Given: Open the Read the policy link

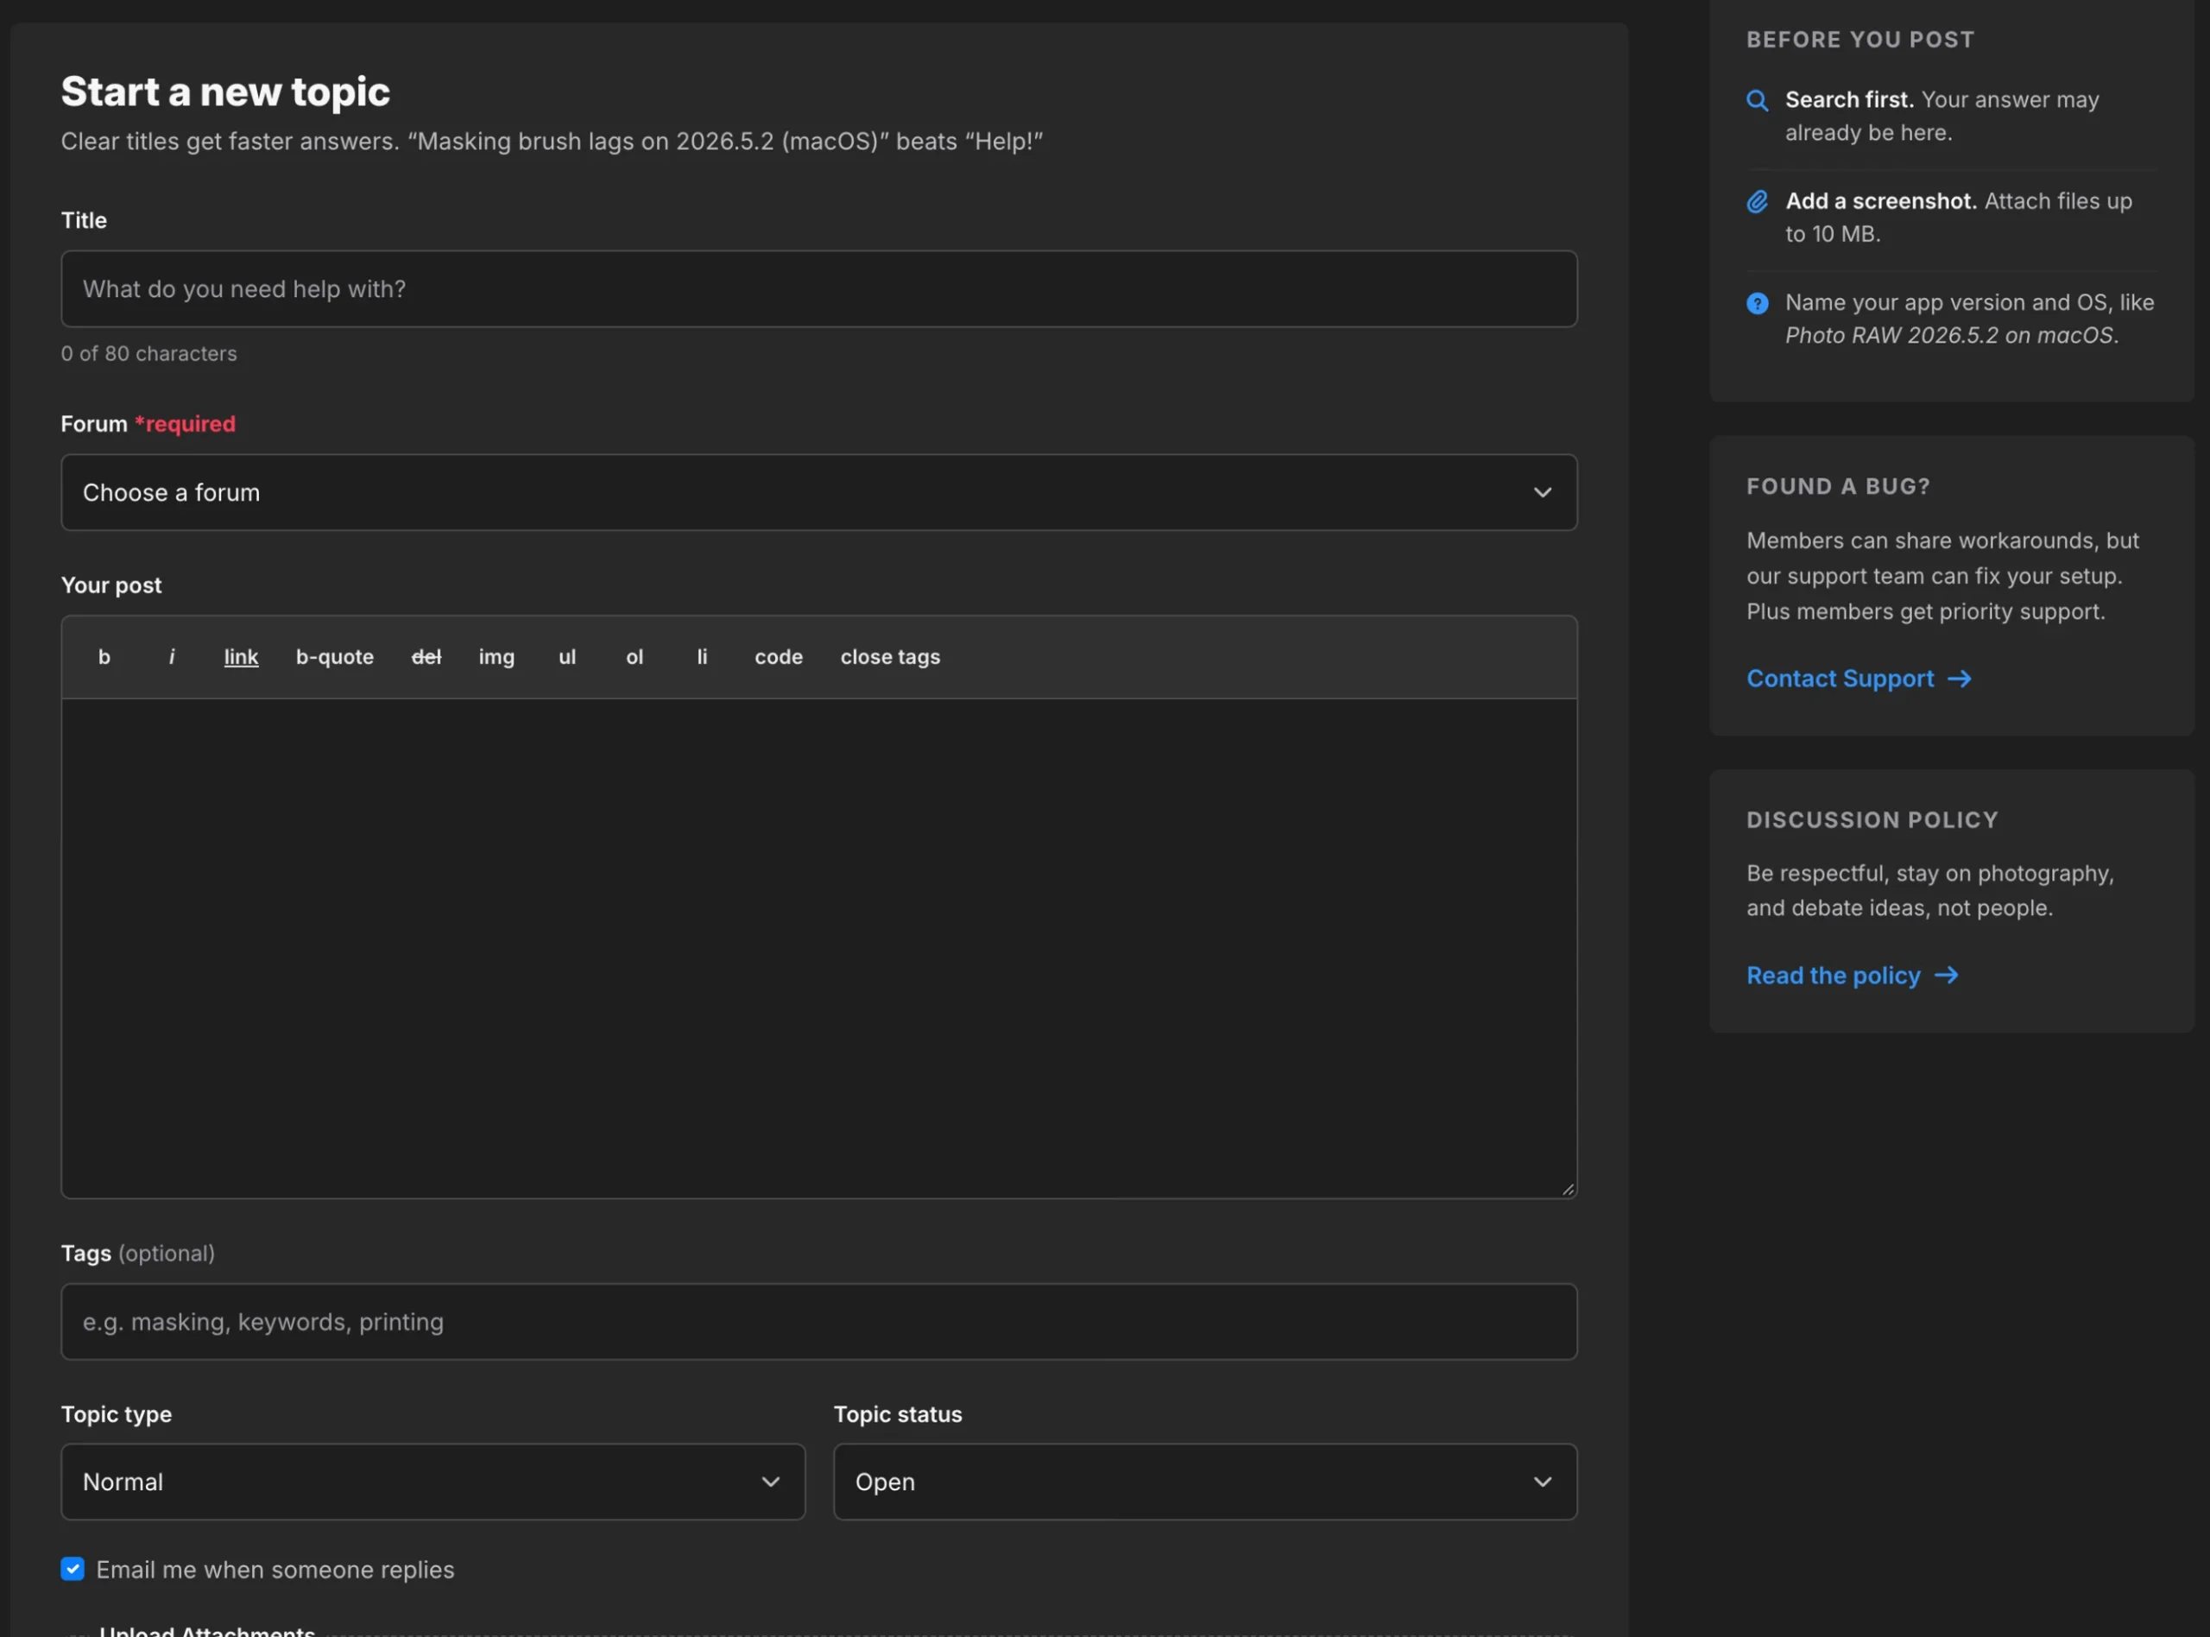Looking at the screenshot, I should (1852, 976).
